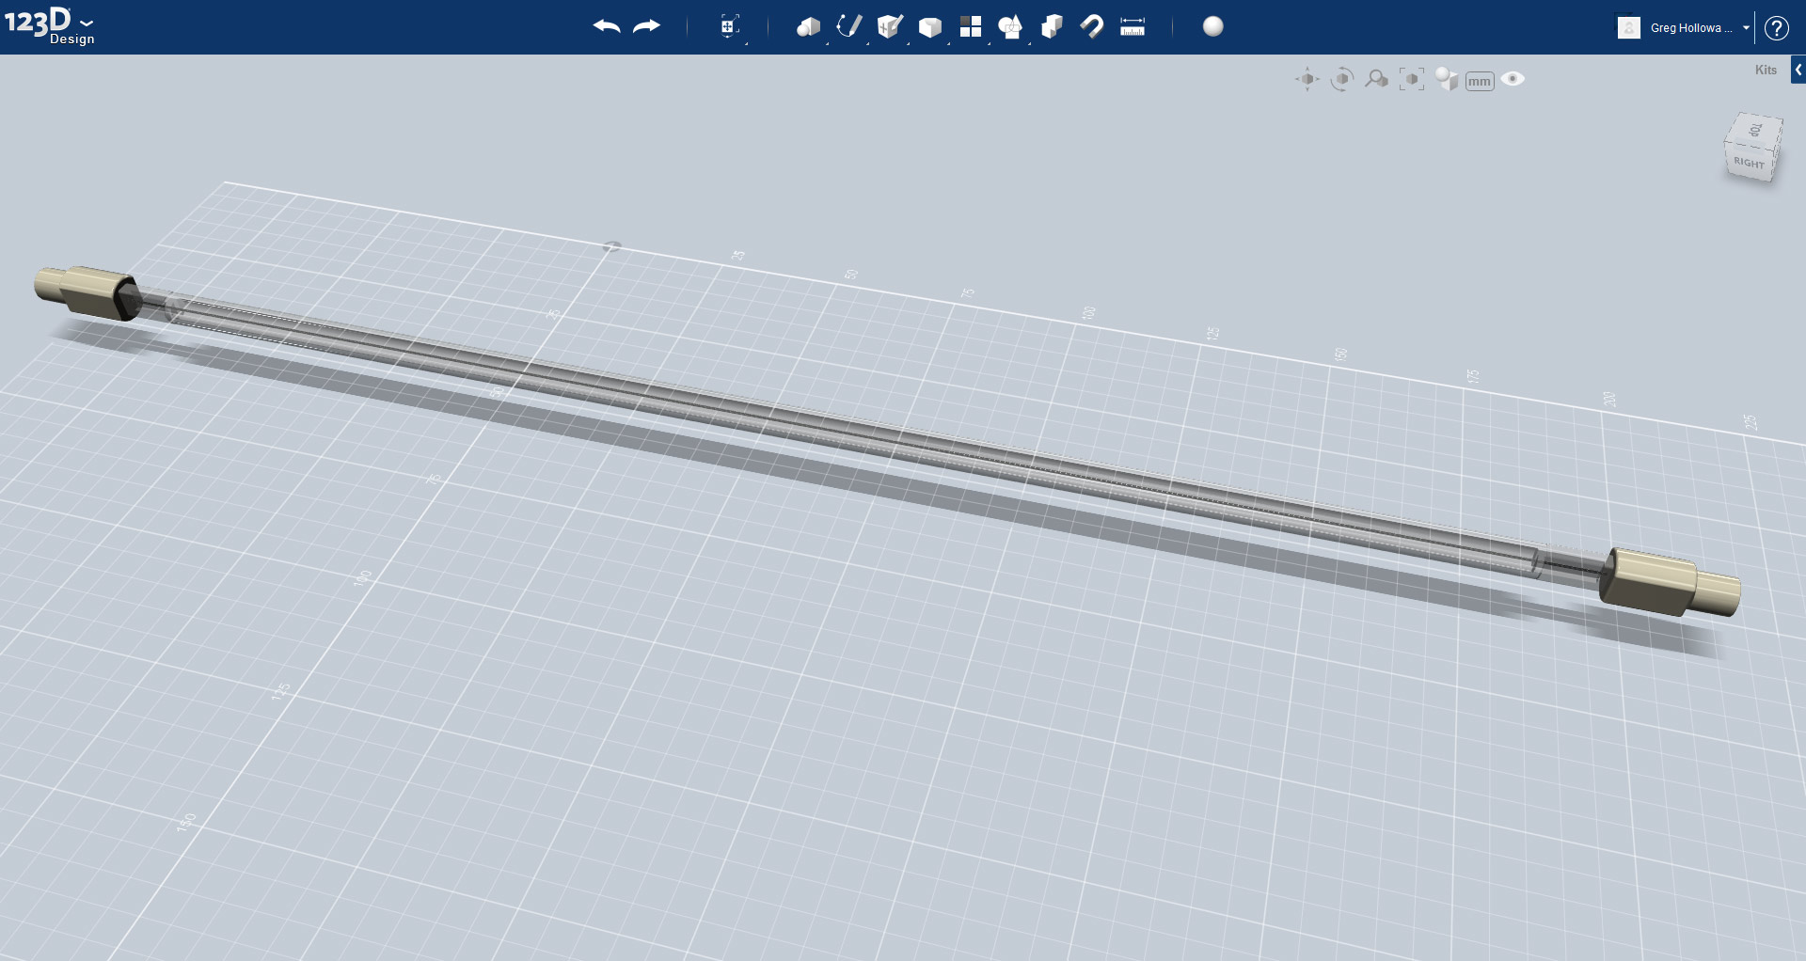Open the Grouping tool menu
The image size is (1806, 961).
1010,26
